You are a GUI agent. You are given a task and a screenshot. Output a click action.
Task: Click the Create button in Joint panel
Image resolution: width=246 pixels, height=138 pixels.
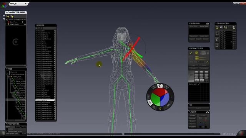pos(192,115)
